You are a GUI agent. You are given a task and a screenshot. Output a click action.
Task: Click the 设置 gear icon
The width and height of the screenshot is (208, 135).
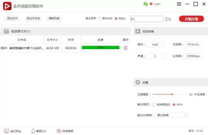coord(138,82)
